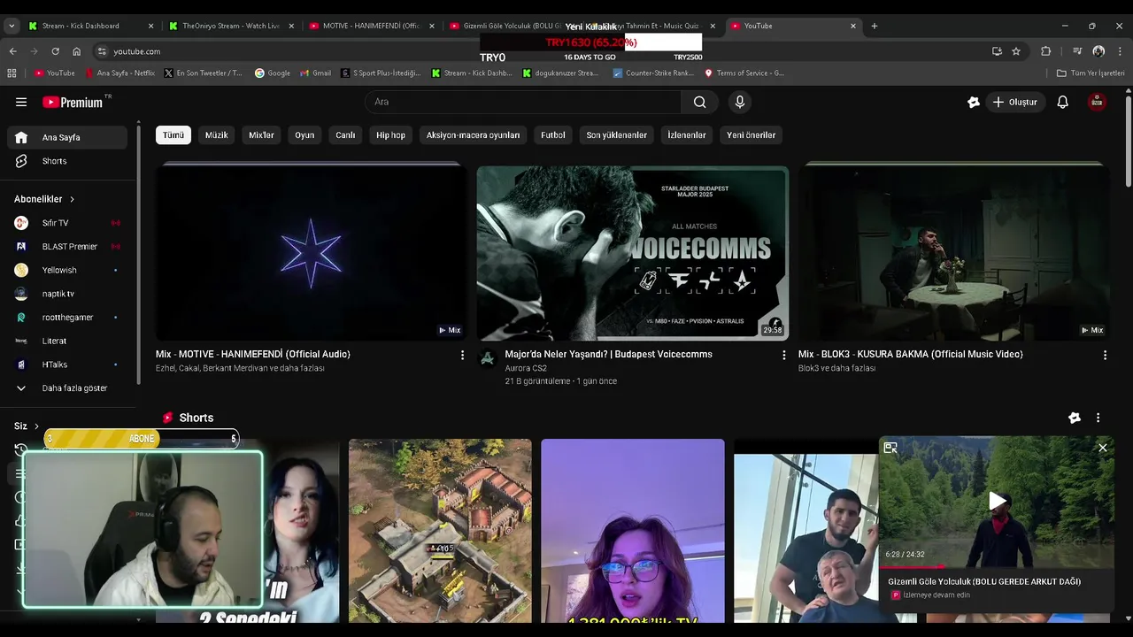This screenshot has width=1133, height=637.
Task: Switch to Stream - Kick Dashboard tab
Action: pyautogui.click(x=91, y=26)
